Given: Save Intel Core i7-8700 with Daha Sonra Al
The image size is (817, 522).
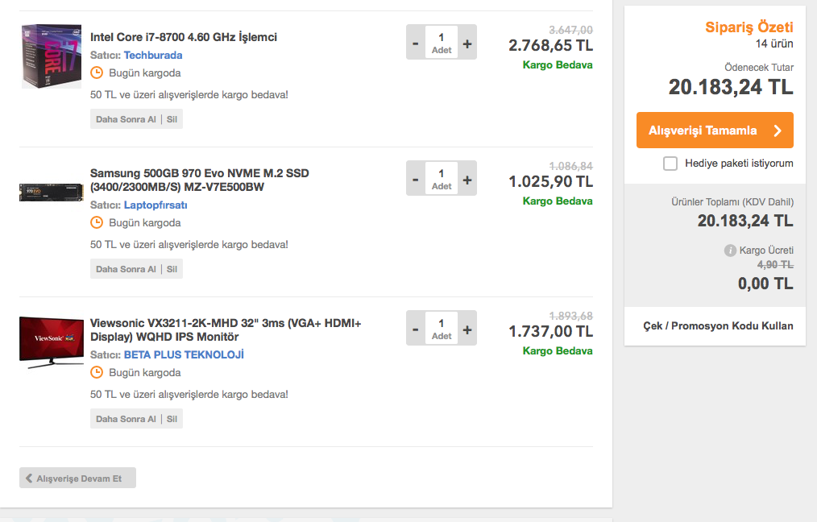Looking at the screenshot, I should (x=126, y=119).
